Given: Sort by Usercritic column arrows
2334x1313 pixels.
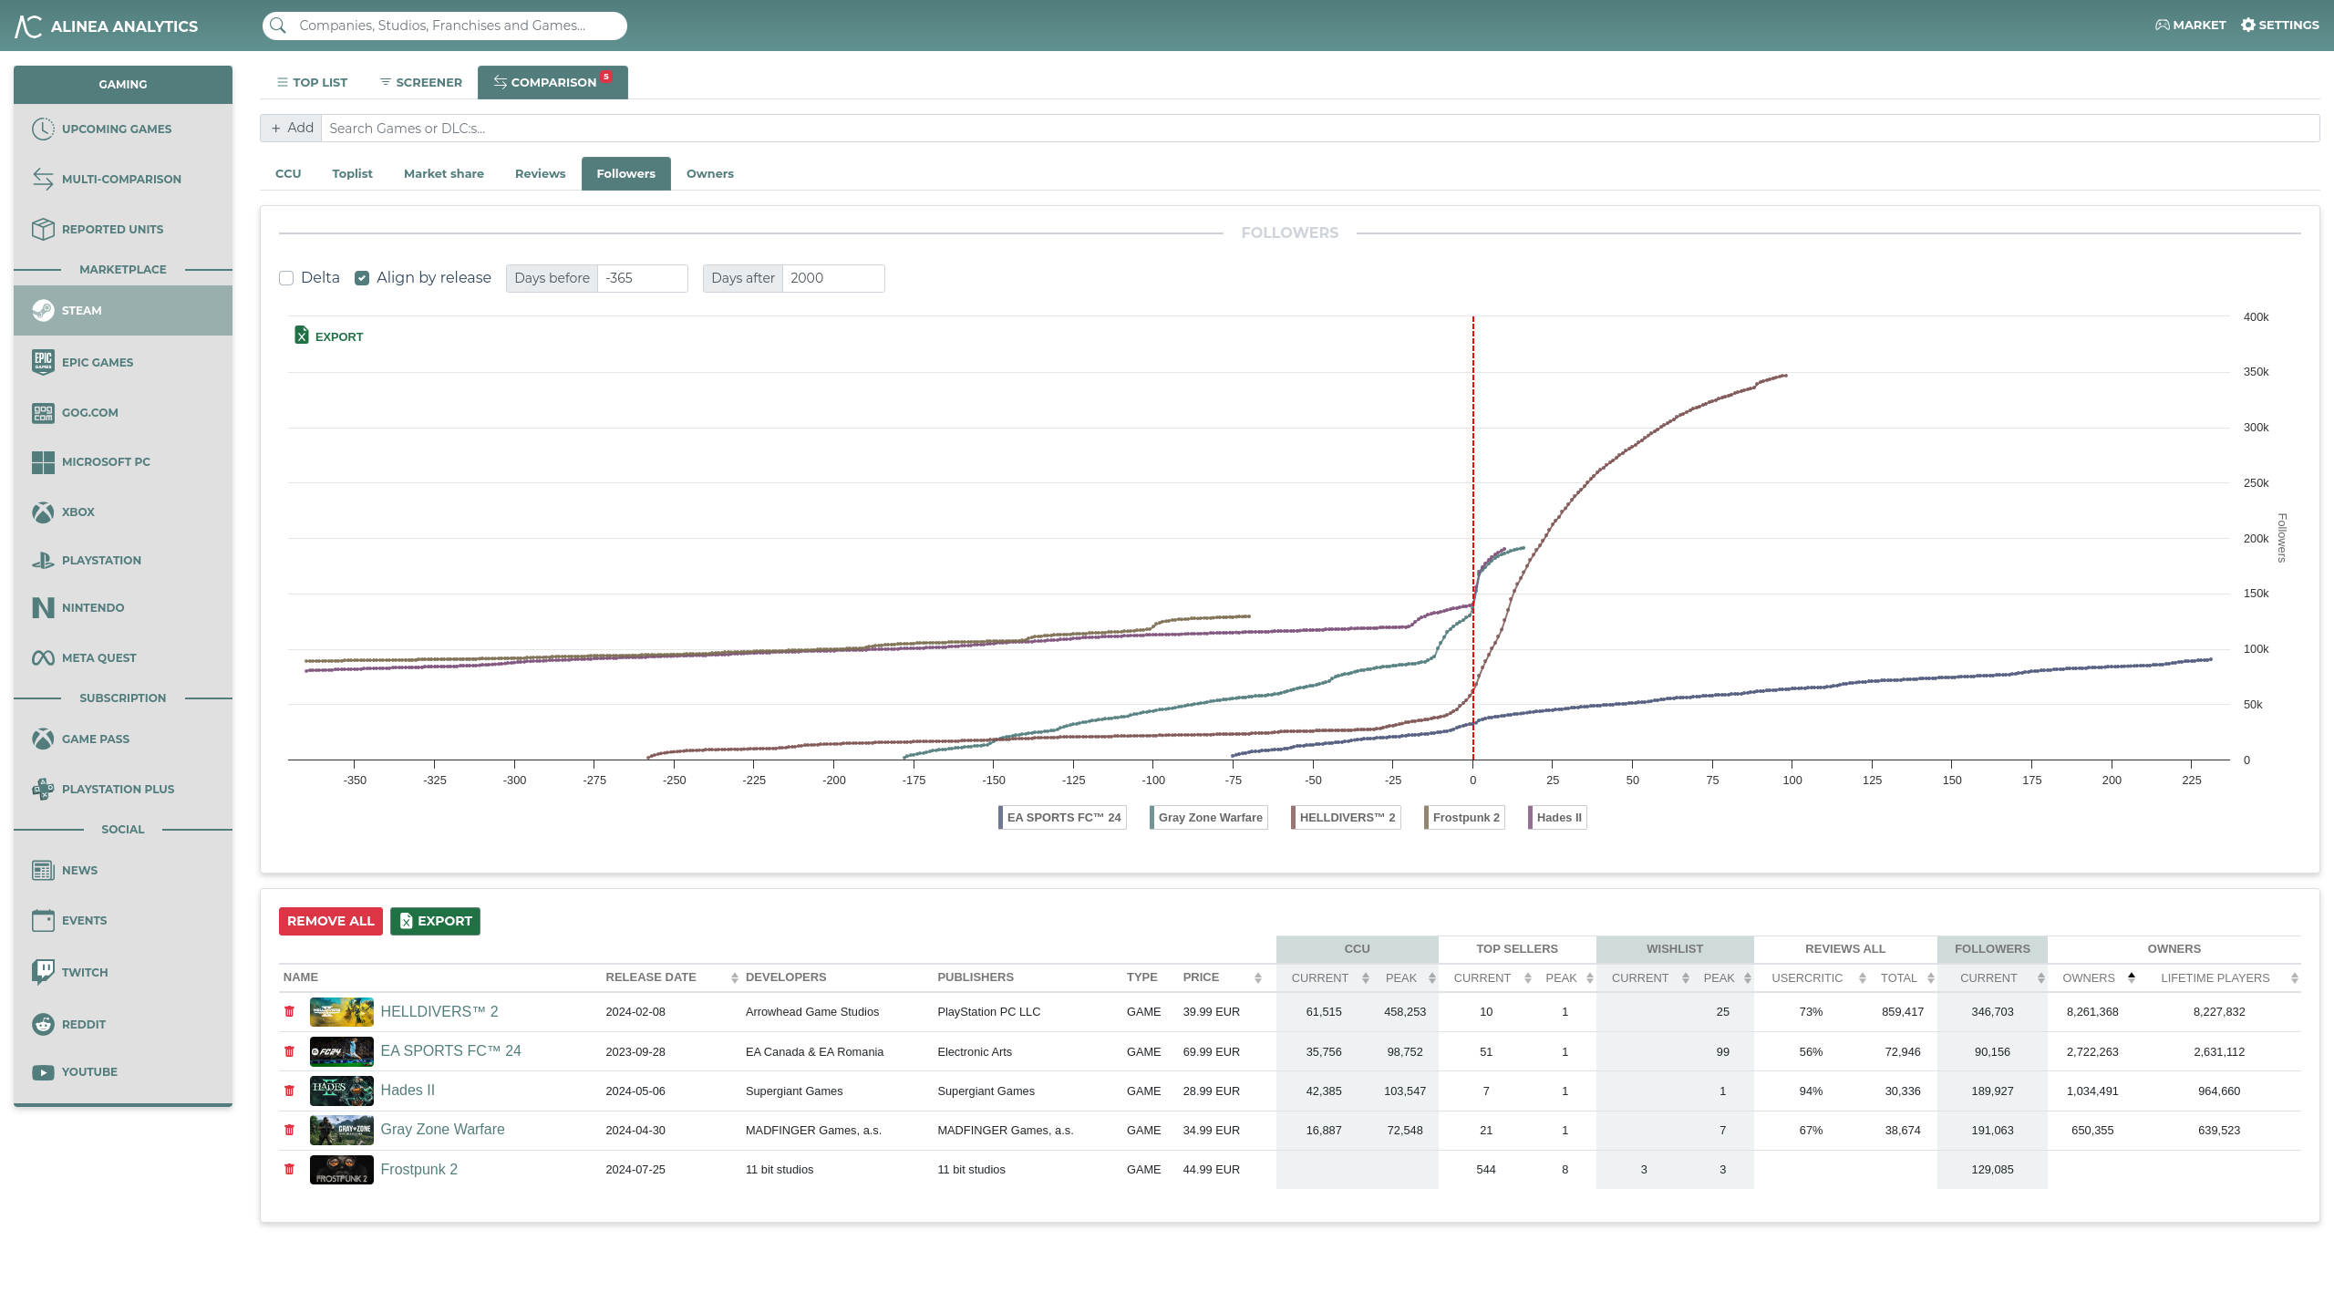Looking at the screenshot, I should coord(1863,977).
